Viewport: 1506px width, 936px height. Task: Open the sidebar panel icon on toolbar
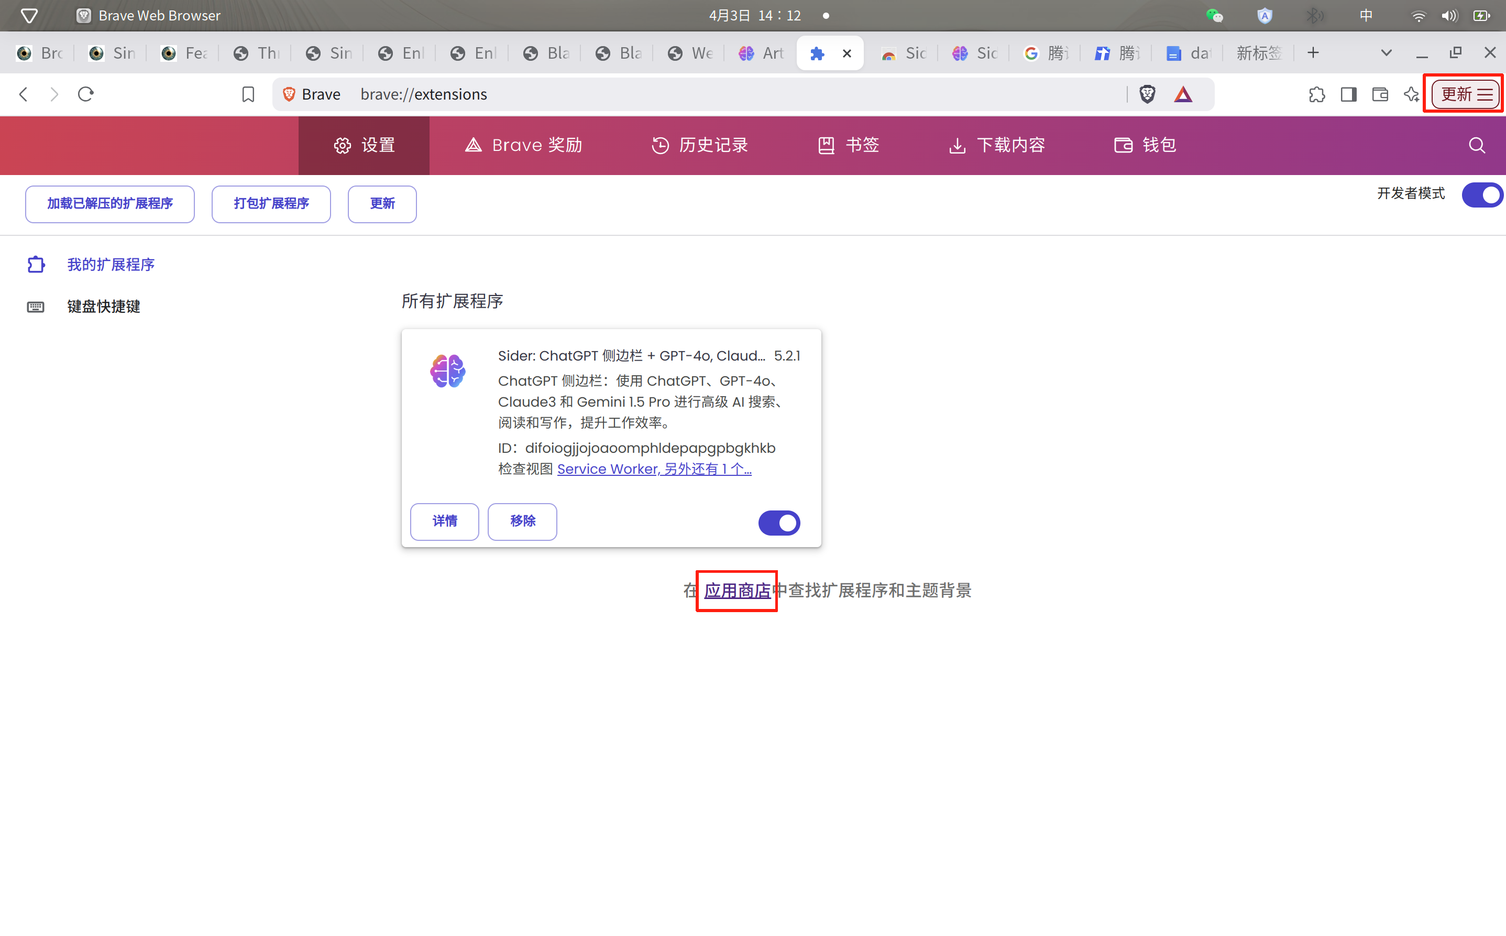click(1348, 94)
